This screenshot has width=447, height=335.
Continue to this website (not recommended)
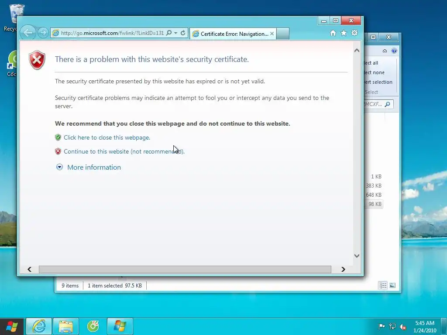click(x=124, y=151)
